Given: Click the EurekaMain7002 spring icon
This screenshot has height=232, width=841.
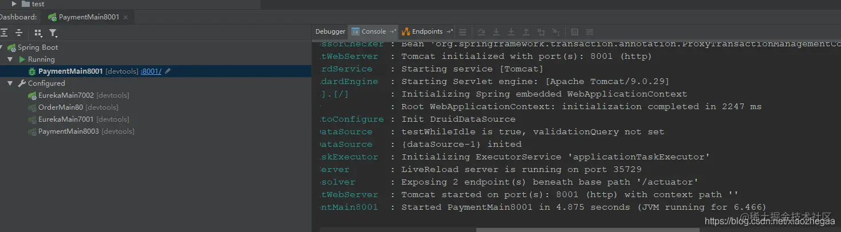Looking at the screenshot, I should click(33, 95).
